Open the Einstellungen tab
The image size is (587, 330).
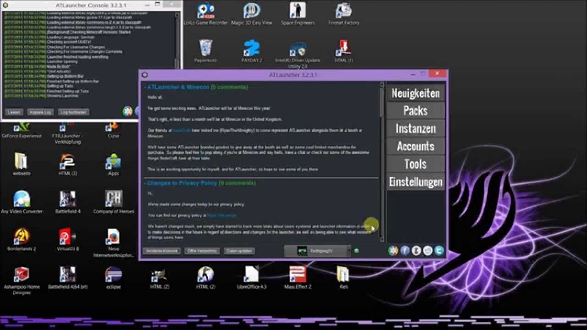[x=415, y=182]
